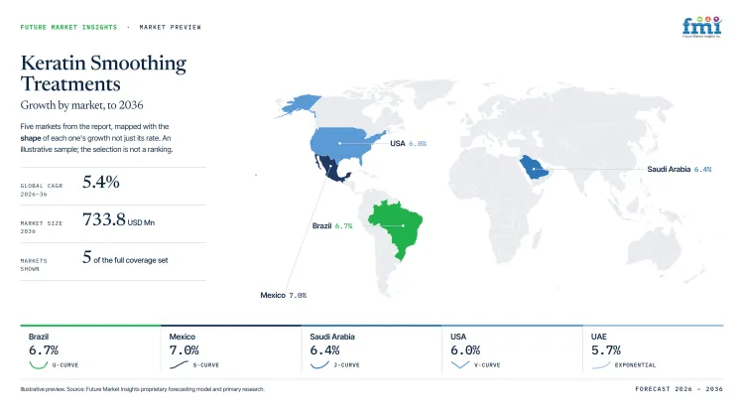Screen dimensions: 744x418
Task: Open the Mexico 7.0% market card
Action: 231,351
